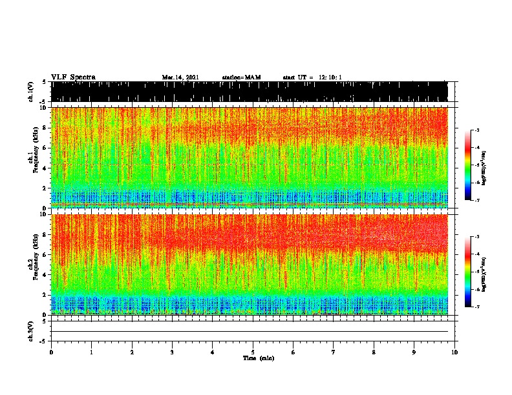This screenshot has height=395, width=512.
Task: Click time axis tick label '10'
Action: [454, 352]
